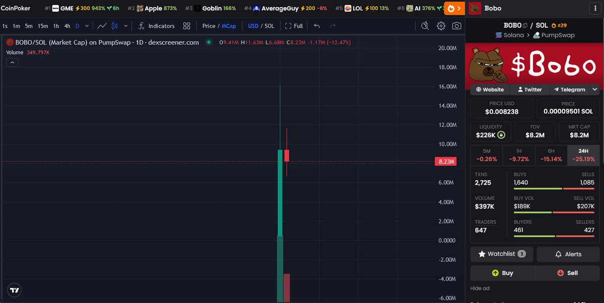Open the Bobo Twitter link
Screen dimensions: 604x303
pyautogui.click(x=529, y=89)
